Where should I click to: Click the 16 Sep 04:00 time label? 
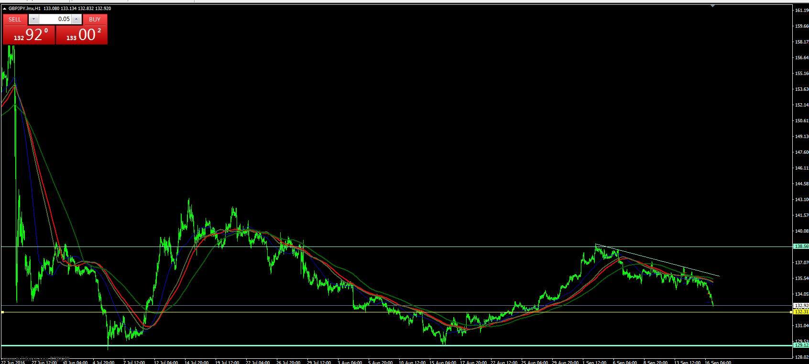(x=718, y=362)
